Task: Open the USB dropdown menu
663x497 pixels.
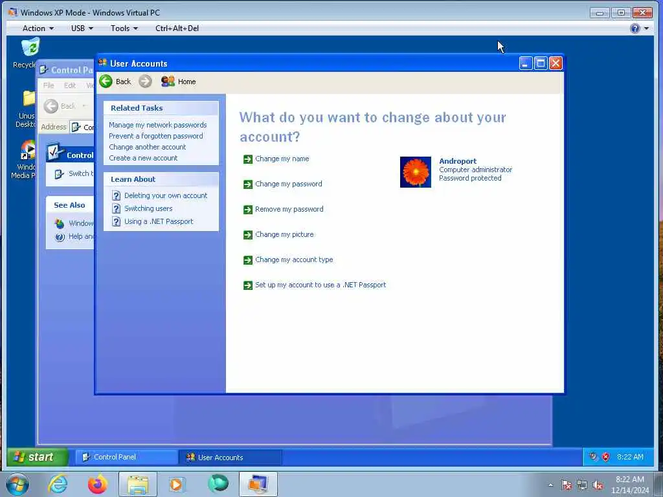Action: [x=82, y=28]
